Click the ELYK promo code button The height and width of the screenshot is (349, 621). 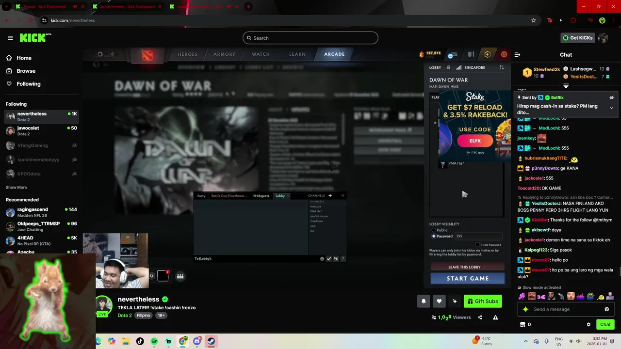point(475,141)
